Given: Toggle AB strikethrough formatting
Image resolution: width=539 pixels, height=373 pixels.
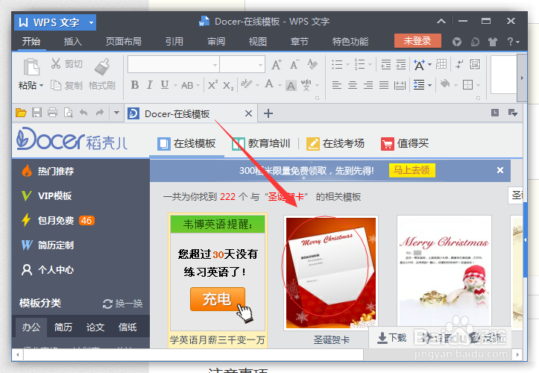Looking at the screenshot, I should click(x=187, y=85).
